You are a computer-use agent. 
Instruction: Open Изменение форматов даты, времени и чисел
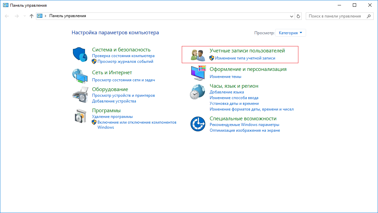pos(251,110)
